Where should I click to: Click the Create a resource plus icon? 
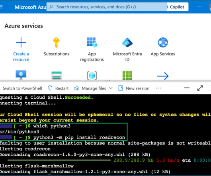click(21, 43)
